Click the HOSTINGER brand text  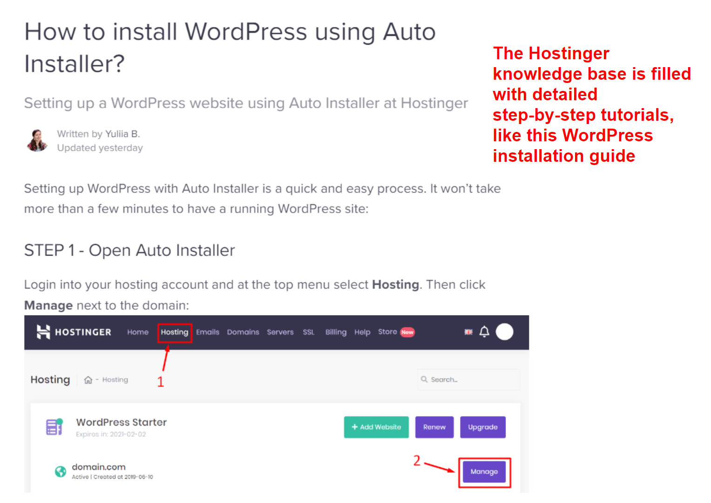(83, 332)
